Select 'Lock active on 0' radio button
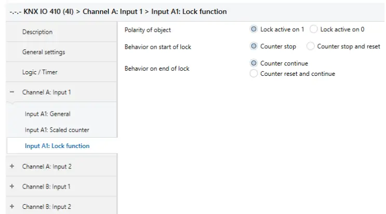 point(314,30)
